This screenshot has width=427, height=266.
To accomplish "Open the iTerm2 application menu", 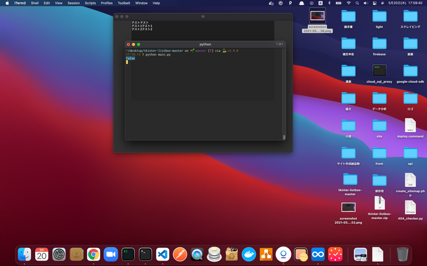I will coord(20,3).
